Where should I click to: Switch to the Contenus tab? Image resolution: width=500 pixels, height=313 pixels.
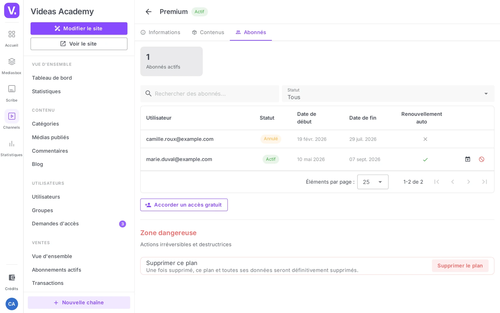[x=208, y=32]
